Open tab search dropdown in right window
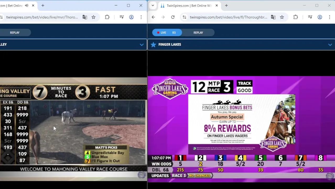The height and width of the screenshot is (189, 335). 153,6
